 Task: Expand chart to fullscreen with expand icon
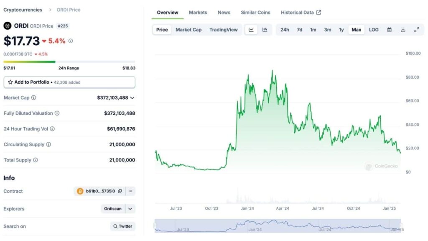[416, 29]
